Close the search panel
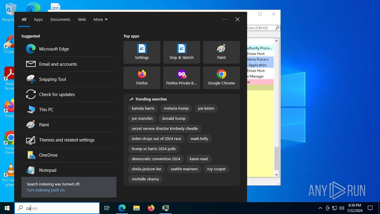 (x=237, y=19)
